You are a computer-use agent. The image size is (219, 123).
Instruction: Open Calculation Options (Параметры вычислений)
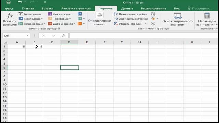pos(207,19)
